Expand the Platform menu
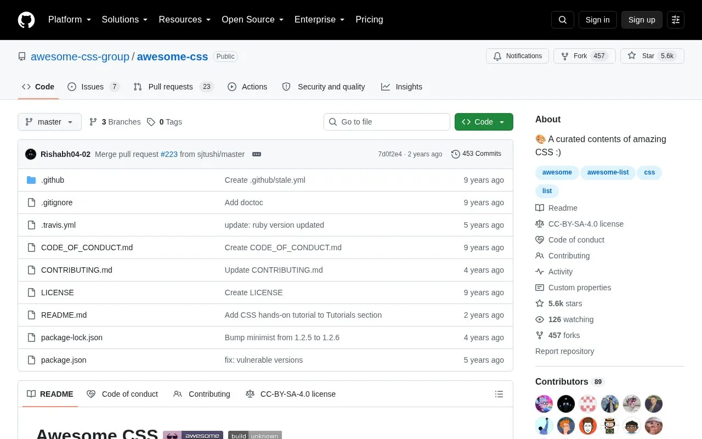The height and width of the screenshot is (439, 702). tap(70, 20)
